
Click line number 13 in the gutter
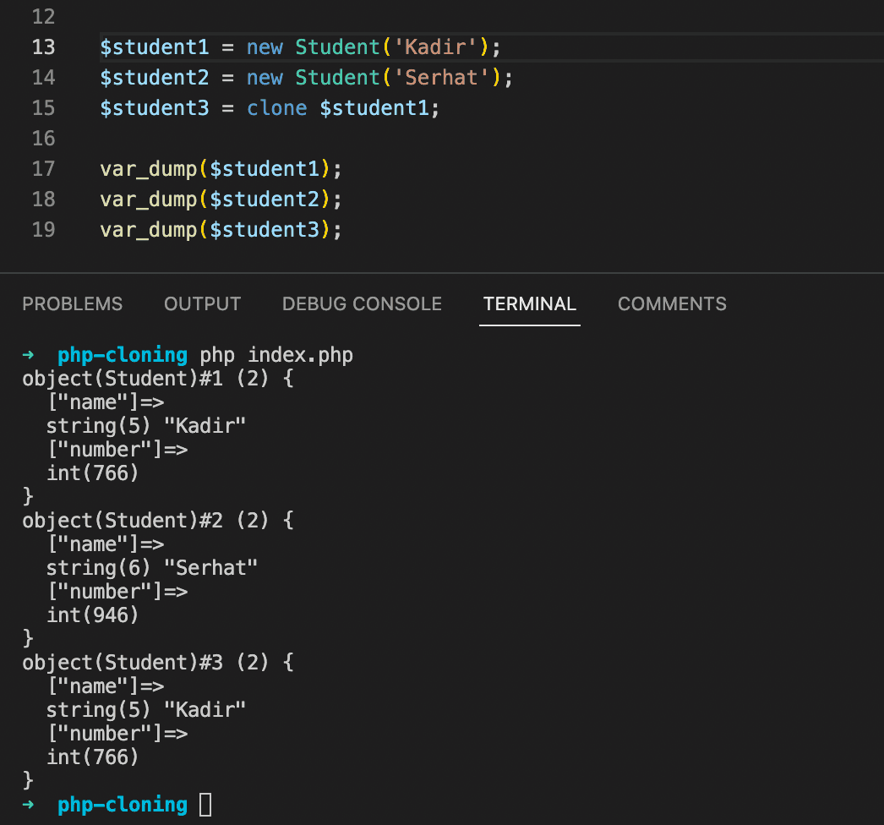coord(43,47)
